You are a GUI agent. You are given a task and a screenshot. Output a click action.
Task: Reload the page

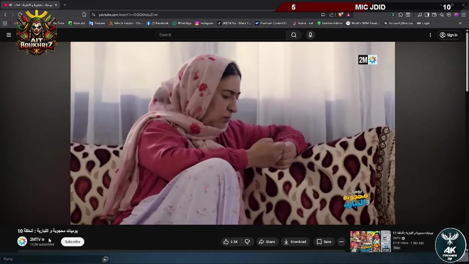[x=20, y=15]
